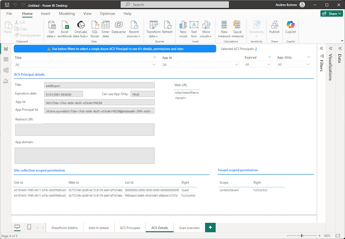Switch to mobile layout view

(x=29, y=227)
